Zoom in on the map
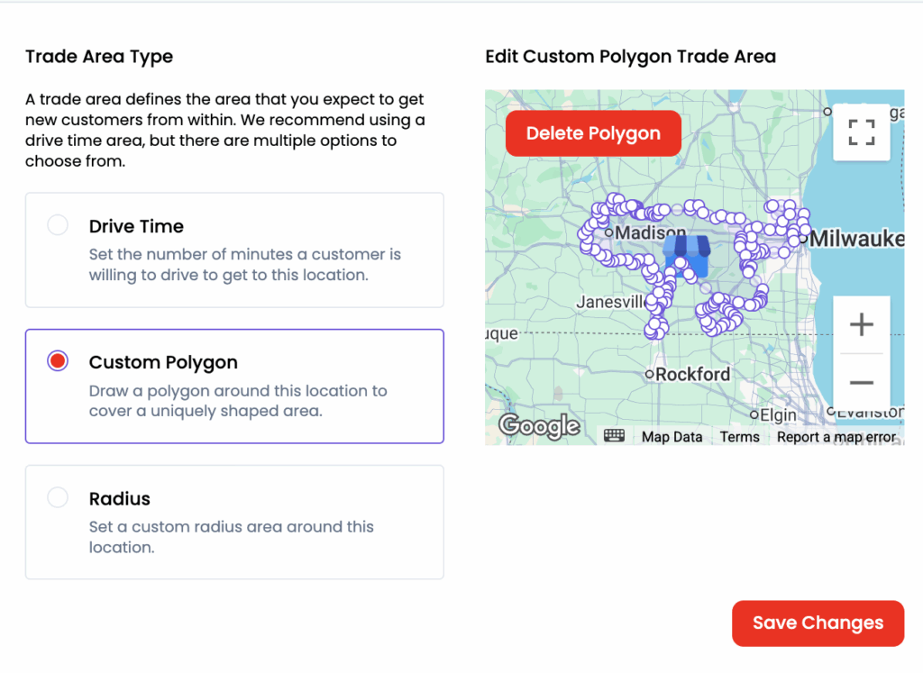The width and height of the screenshot is (923, 673). (862, 324)
